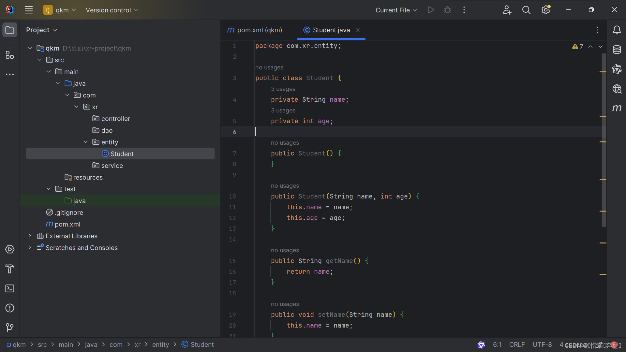Open the Settings gear icon
This screenshot has height=352, width=626.
(x=545, y=10)
